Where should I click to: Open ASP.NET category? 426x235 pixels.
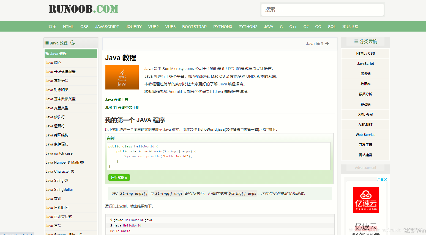point(365,125)
